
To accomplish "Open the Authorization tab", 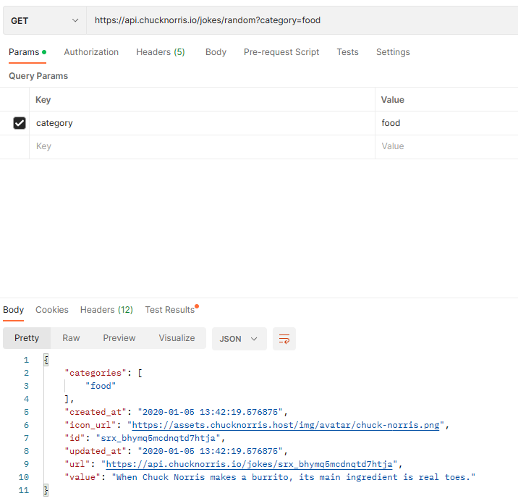I will [91, 52].
